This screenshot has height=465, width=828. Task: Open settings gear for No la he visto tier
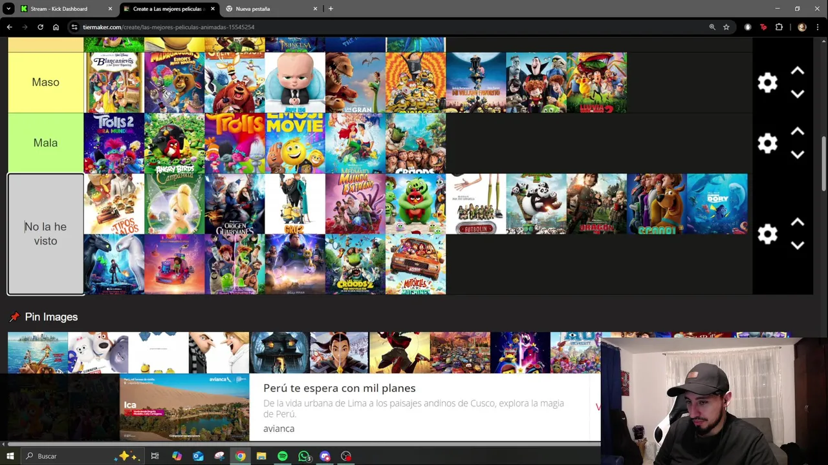[x=767, y=234]
